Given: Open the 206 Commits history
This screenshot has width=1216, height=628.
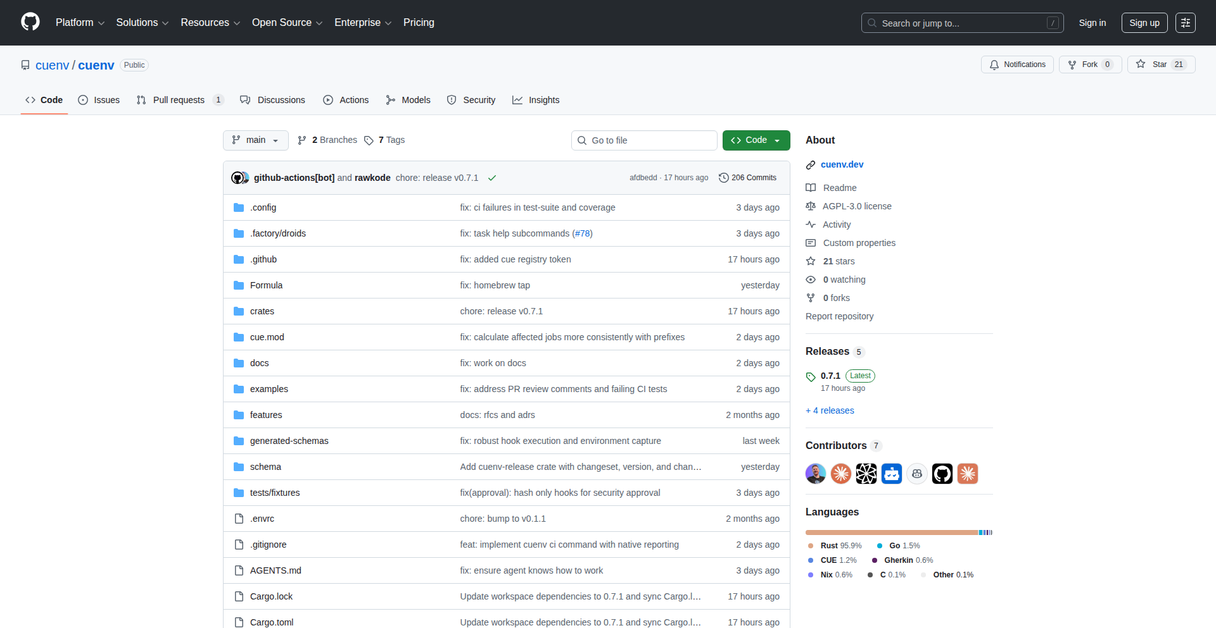Looking at the screenshot, I should [747, 178].
